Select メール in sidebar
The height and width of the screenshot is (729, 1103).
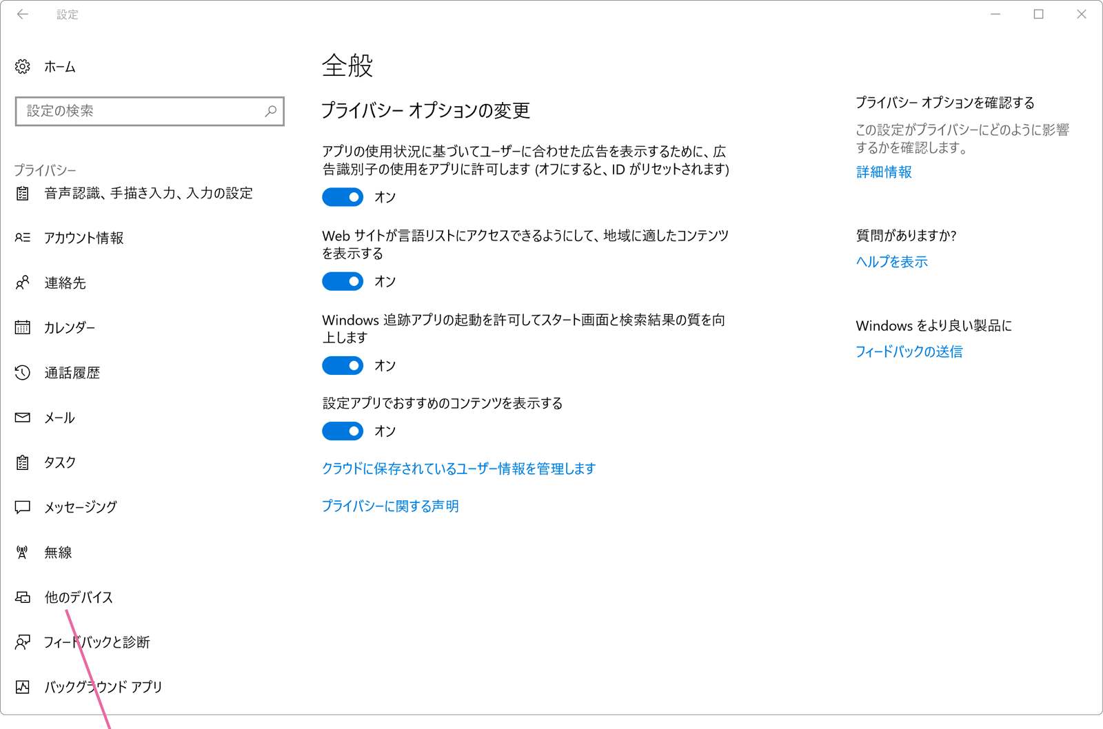(60, 418)
